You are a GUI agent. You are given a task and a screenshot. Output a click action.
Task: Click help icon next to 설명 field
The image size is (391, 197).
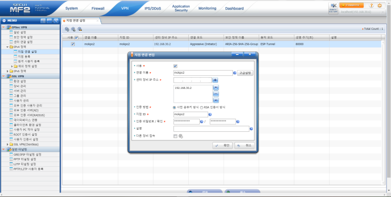[x=251, y=129]
